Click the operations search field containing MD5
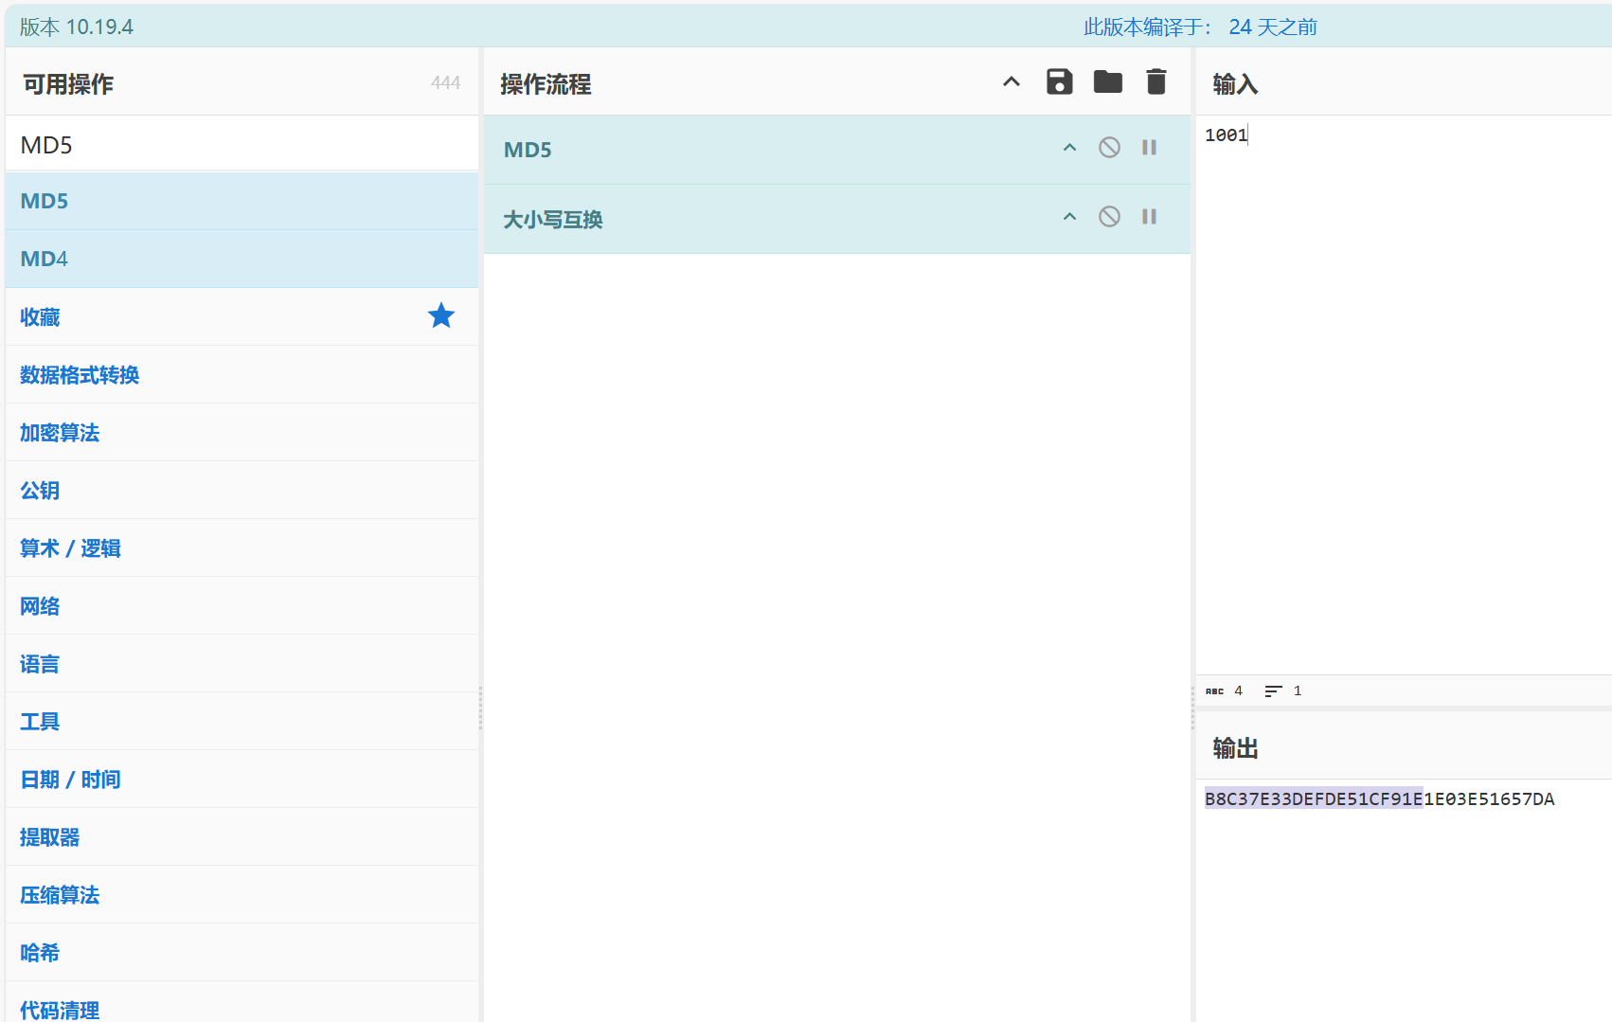Viewport: 1612px width, 1022px height. (242, 145)
